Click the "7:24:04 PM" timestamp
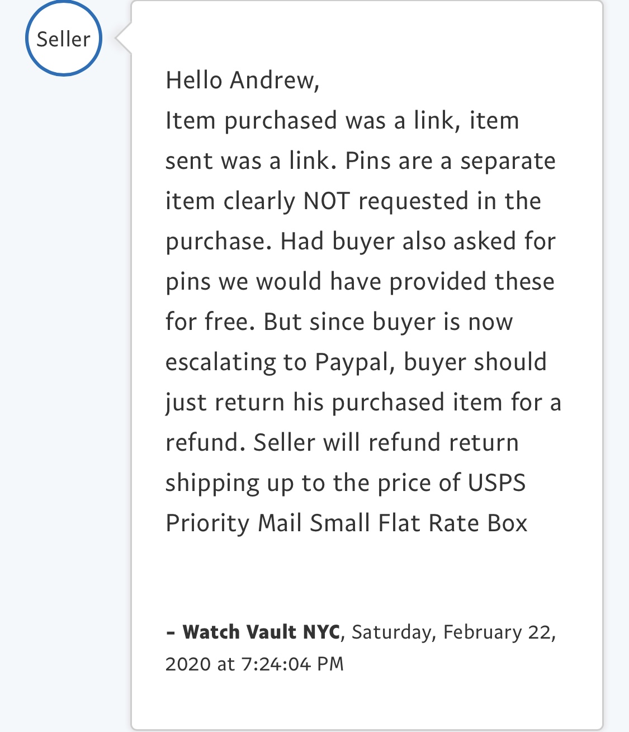The width and height of the screenshot is (629, 732). click(292, 664)
